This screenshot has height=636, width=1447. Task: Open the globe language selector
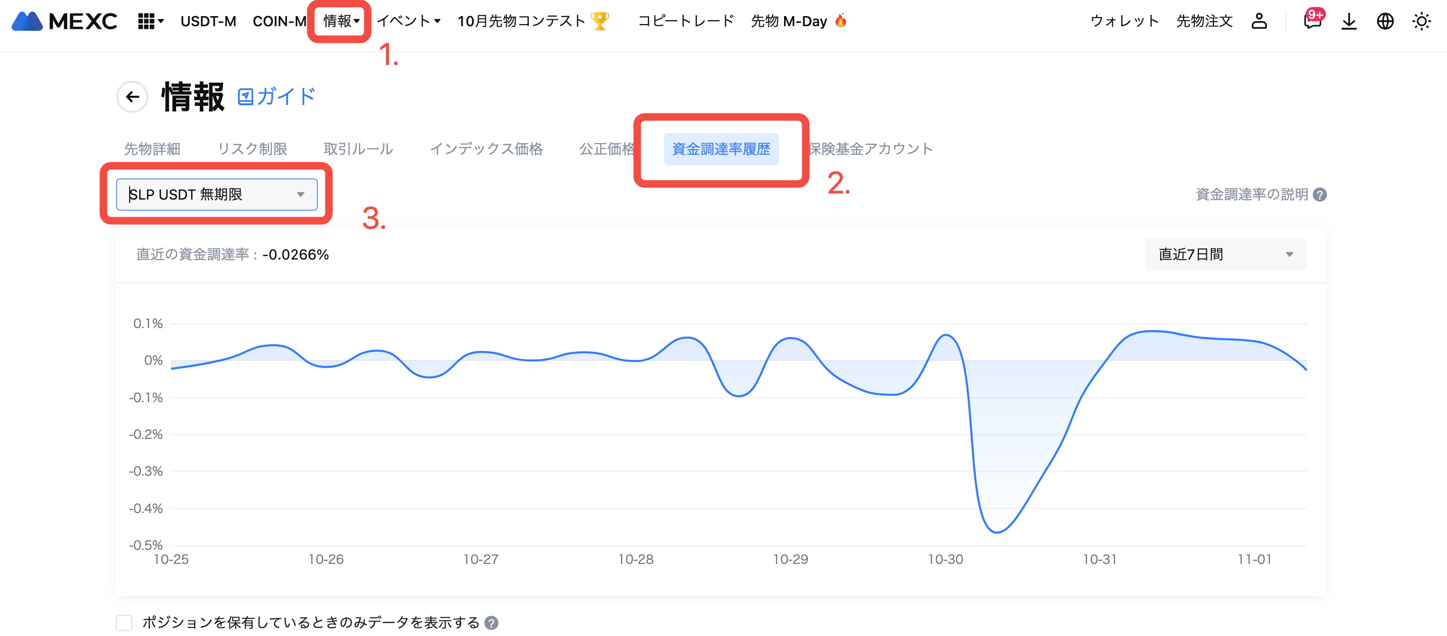point(1384,21)
